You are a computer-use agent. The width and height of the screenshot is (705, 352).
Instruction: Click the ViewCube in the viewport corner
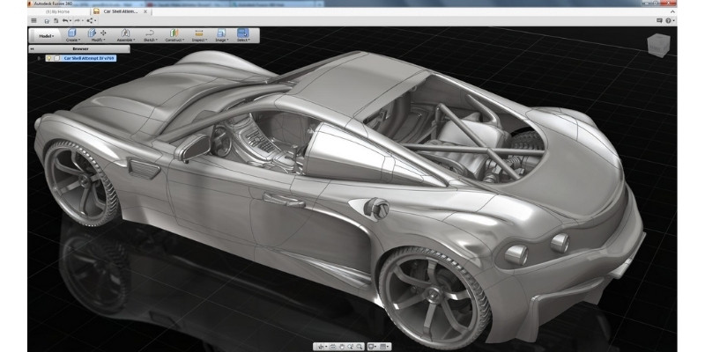[x=658, y=46]
